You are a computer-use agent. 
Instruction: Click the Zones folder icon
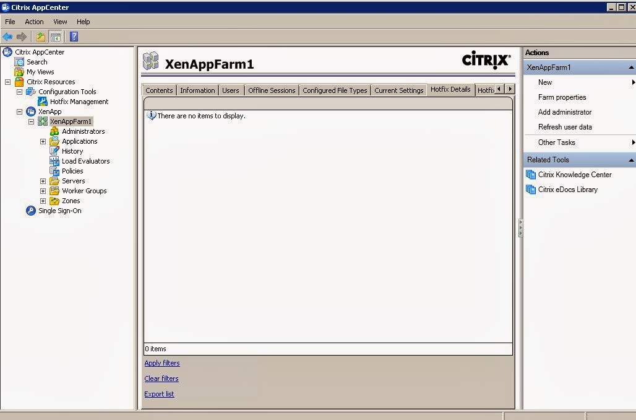click(x=54, y=201)
